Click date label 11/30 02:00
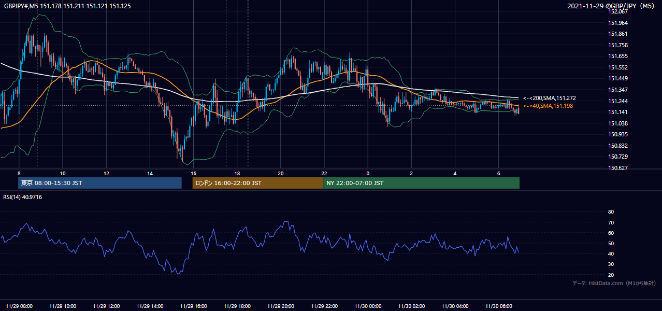 pyautogui.click(x=411, y=306)
